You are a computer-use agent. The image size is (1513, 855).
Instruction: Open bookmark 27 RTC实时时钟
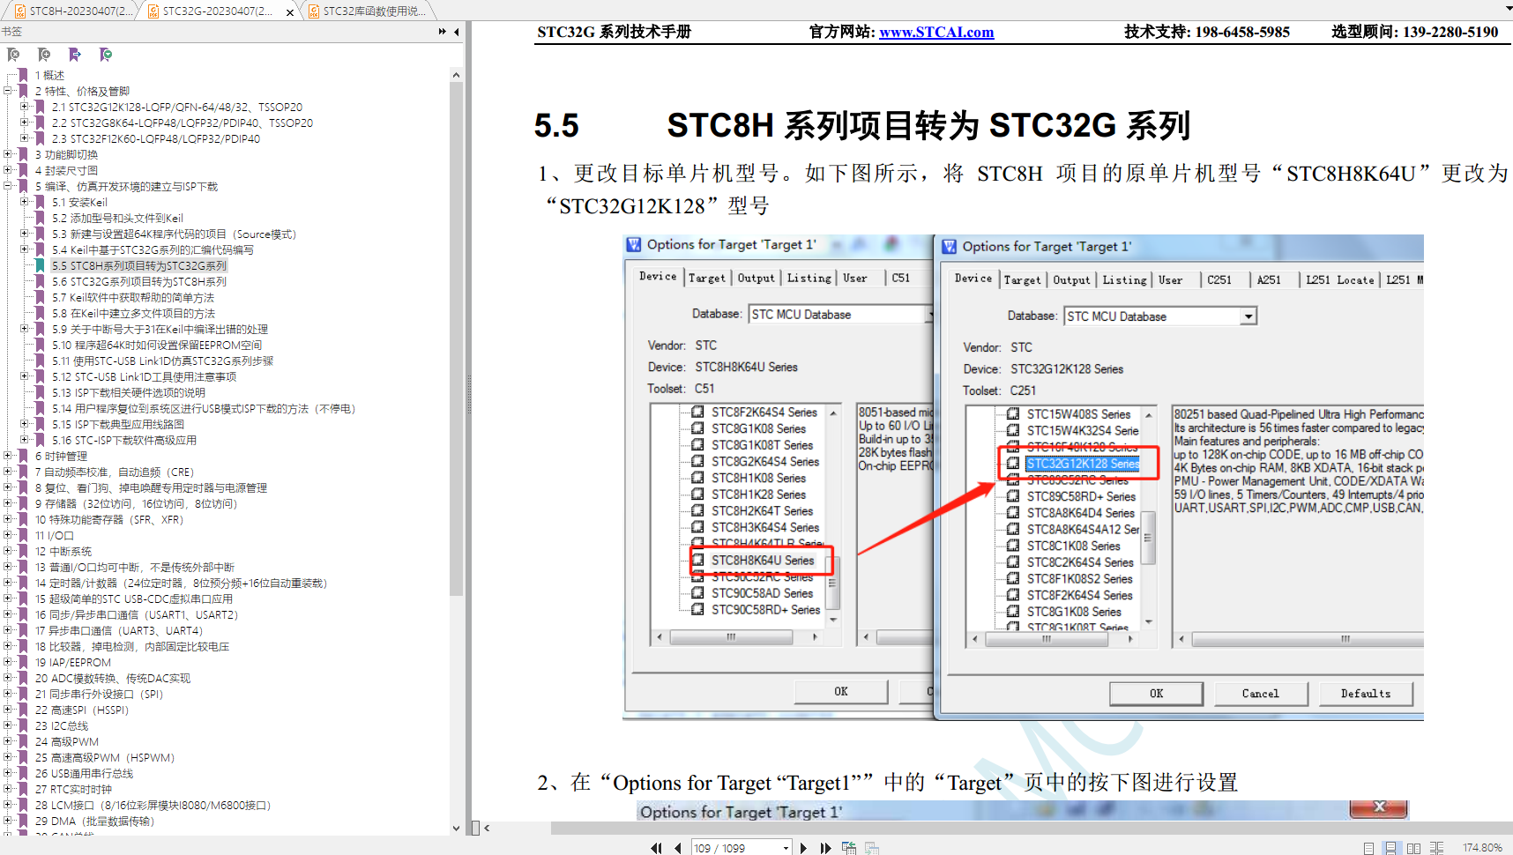(74, 789)
